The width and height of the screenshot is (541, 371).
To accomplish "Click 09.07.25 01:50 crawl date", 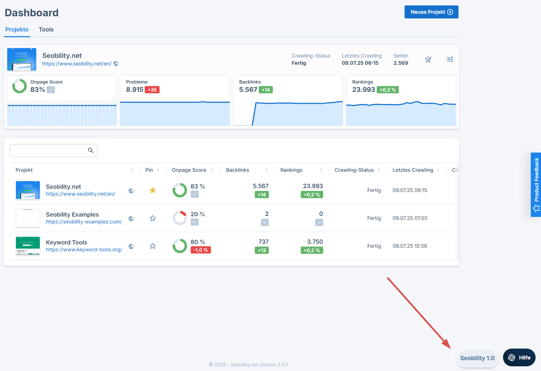I will point(410,218).
